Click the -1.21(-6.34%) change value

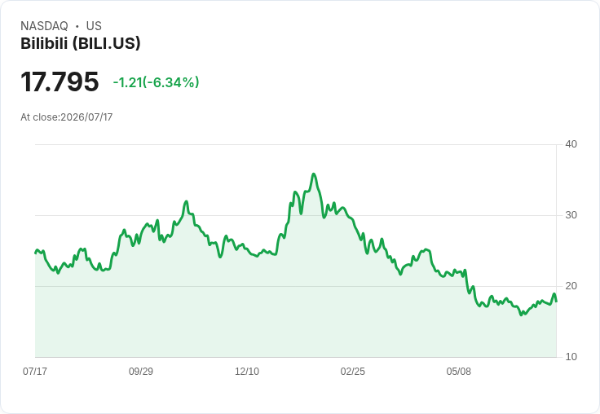(157, 82)
